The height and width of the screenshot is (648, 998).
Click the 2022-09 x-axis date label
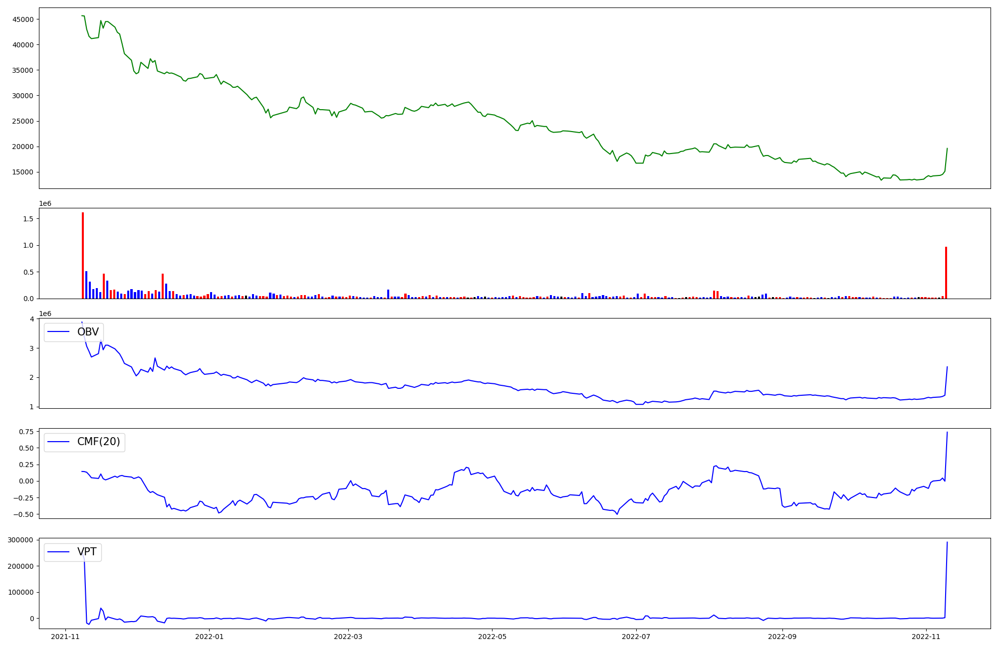click(782, 637)
